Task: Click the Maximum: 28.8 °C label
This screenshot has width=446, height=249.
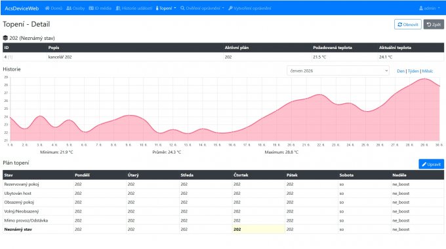Action: coord(281,152)
